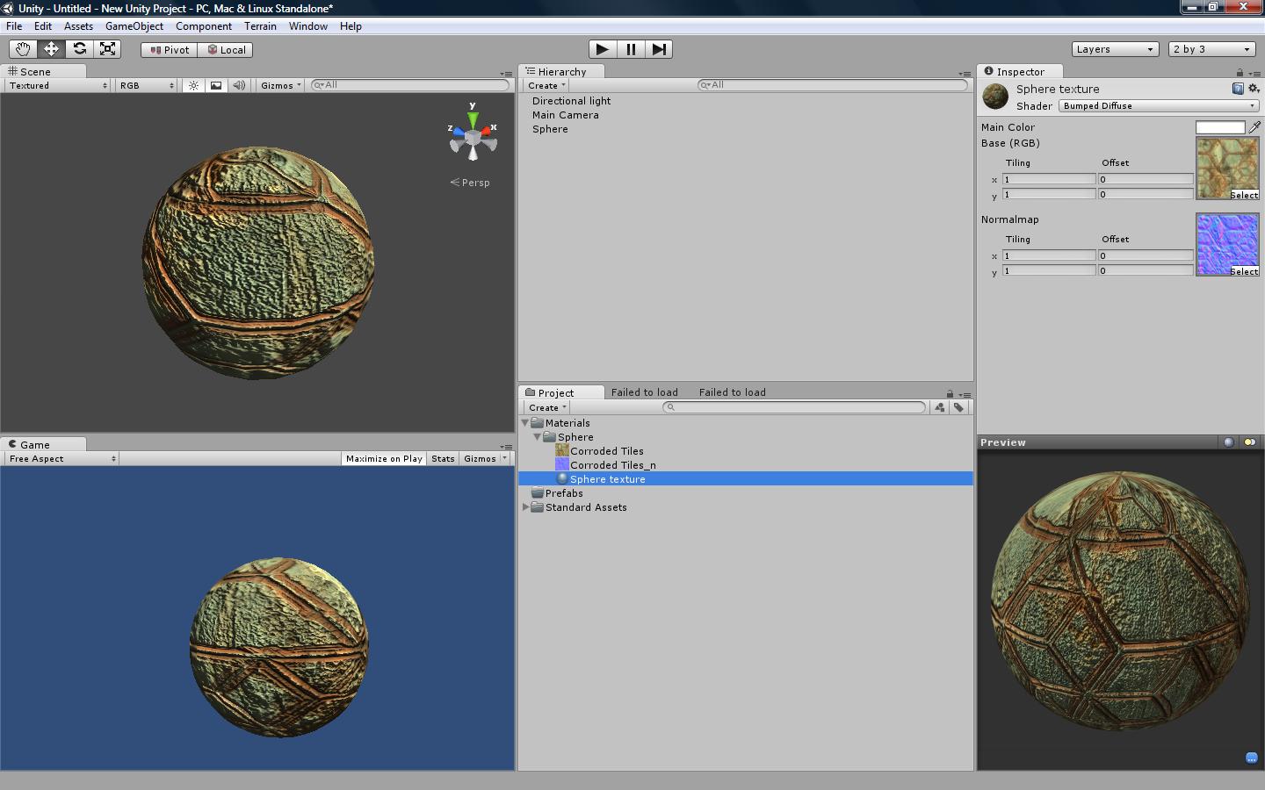Open material help book icon
The height and width of the screenshot is (790, 1265).
[x=1238, y=89]
